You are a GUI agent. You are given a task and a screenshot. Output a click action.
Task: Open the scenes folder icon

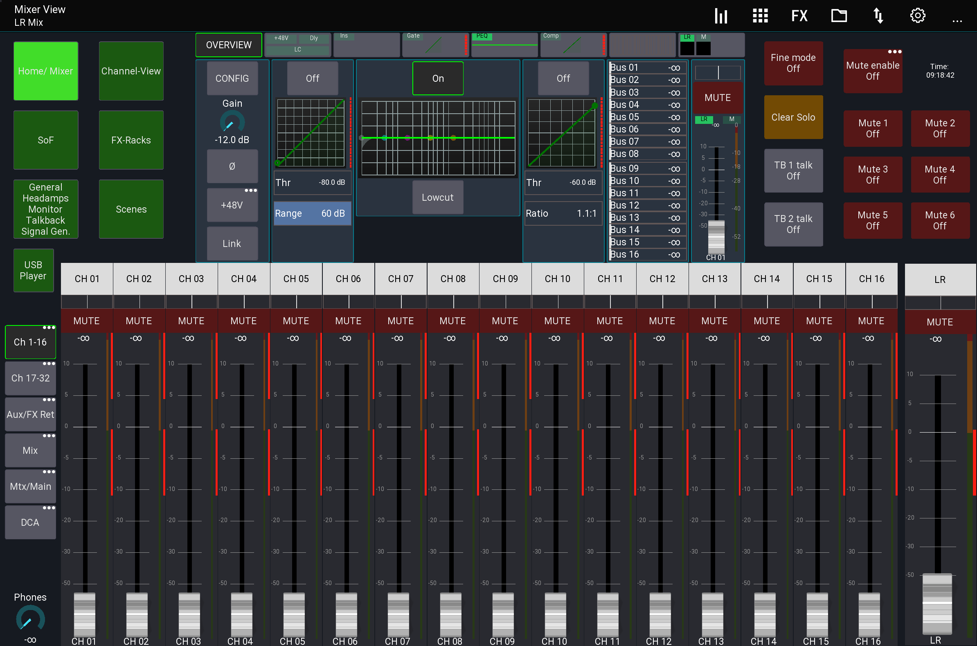pyautogui.click(x=839, y=16)
